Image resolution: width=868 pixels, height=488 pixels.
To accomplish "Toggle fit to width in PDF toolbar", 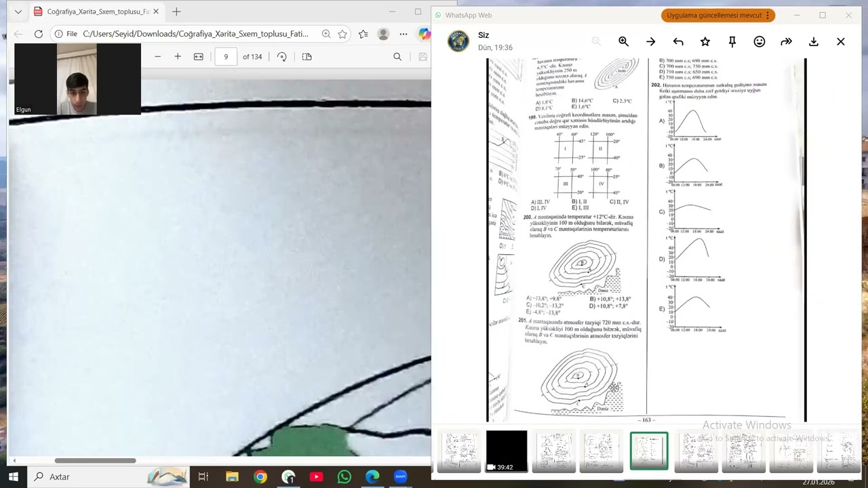I will click(x=198, y=57).
